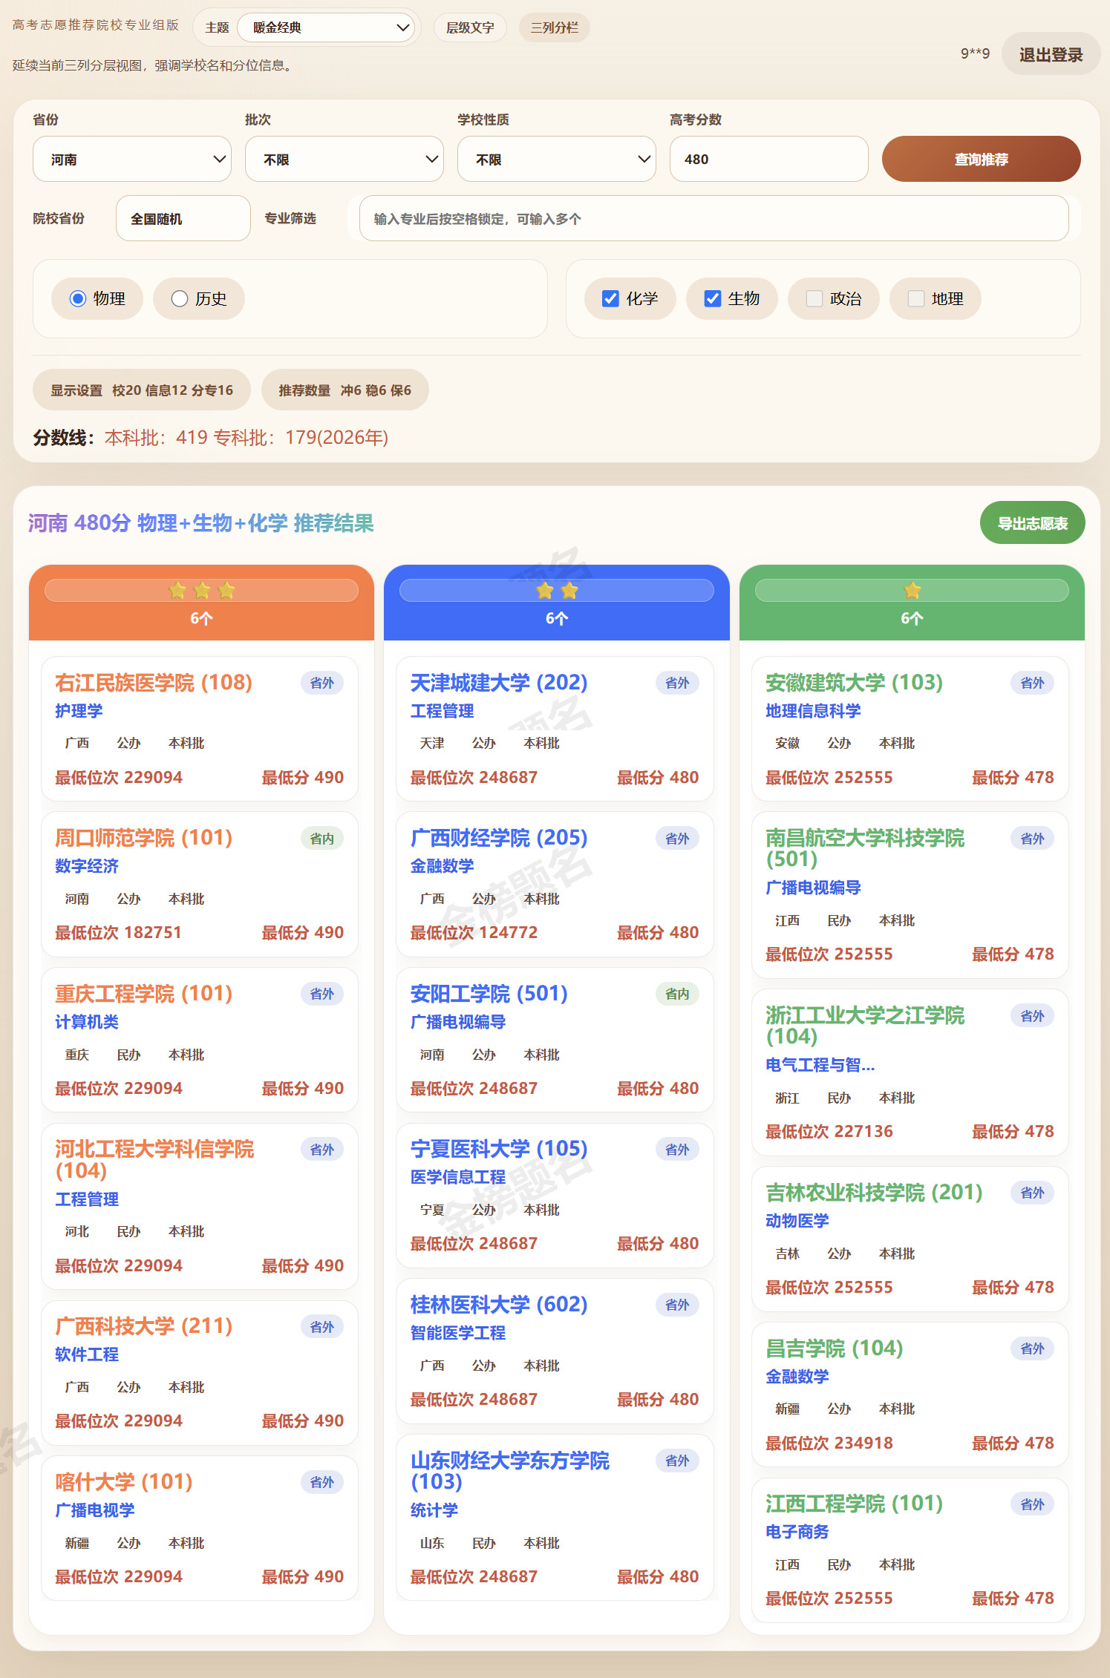This screenshot has height=1678, width=1110.
Task: Open the 山东财经大学东方学院 (103) card
Action: [555, 1518]
